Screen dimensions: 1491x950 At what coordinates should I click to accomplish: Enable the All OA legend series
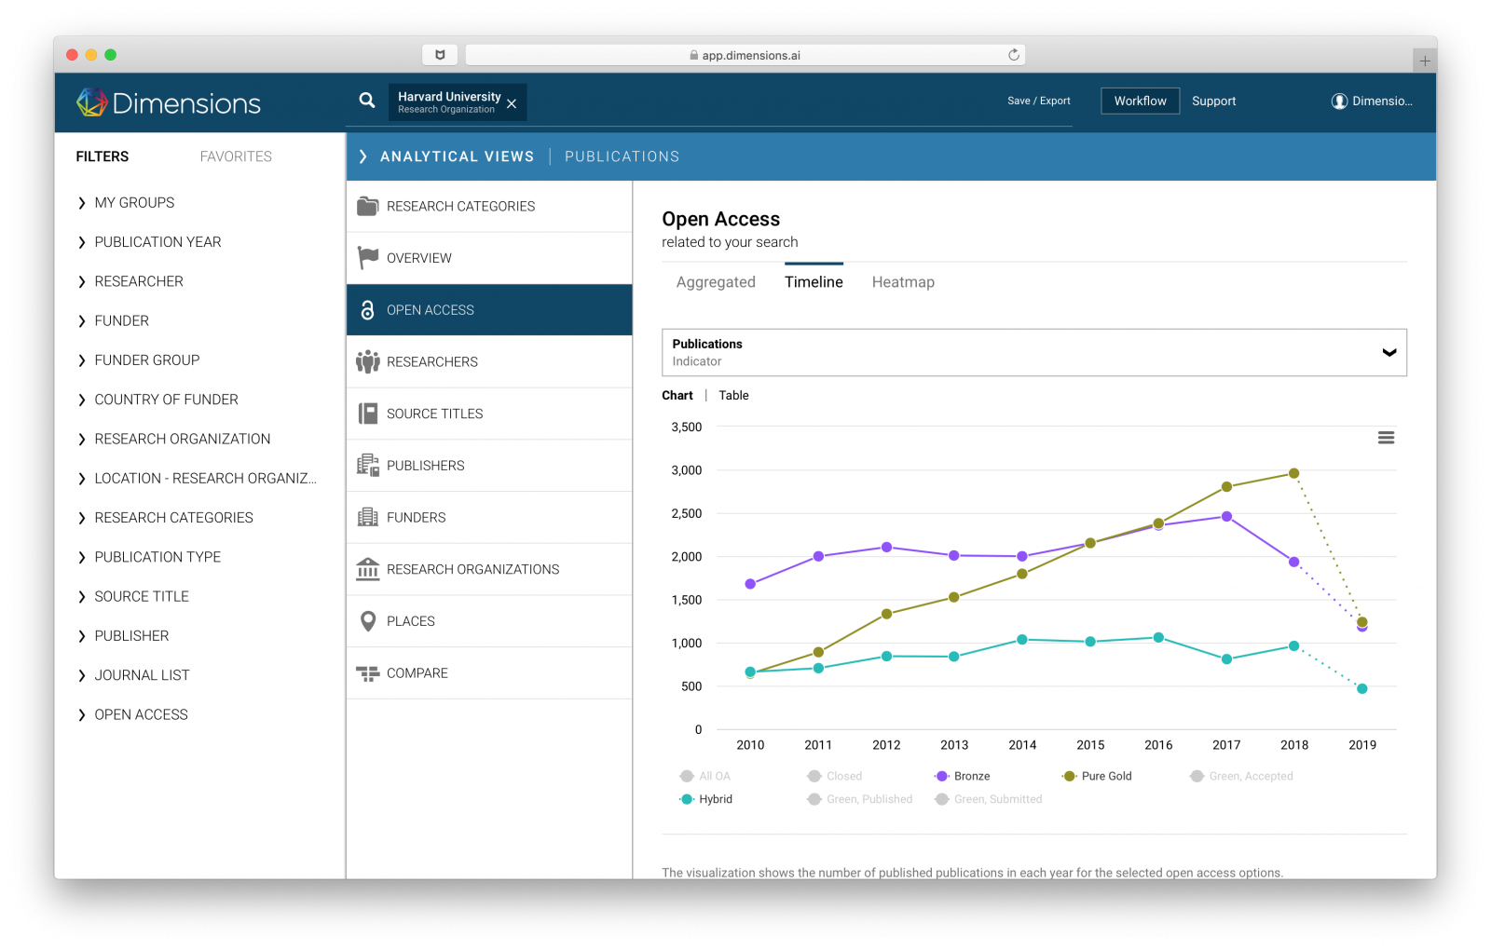[706, 776]
